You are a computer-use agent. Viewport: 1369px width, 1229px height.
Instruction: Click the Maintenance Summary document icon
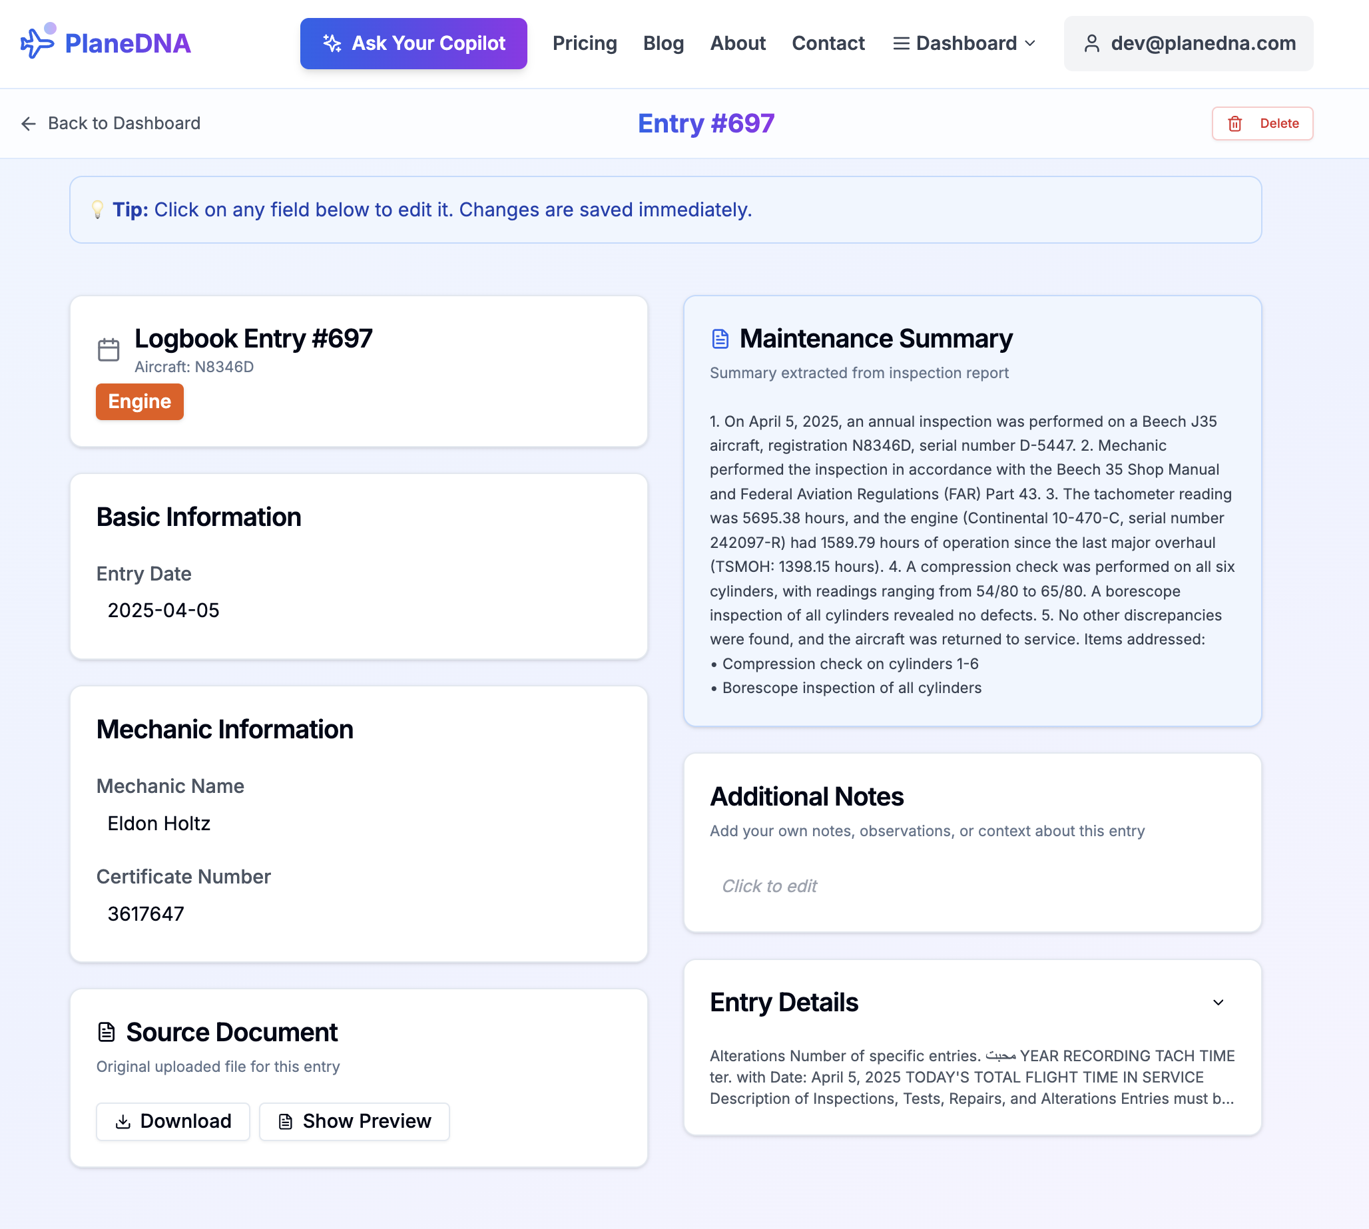point(720,338)
